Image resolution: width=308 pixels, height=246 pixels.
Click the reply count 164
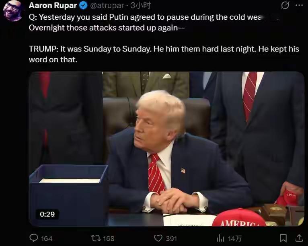pyautogui.click(x=47, y=238)
